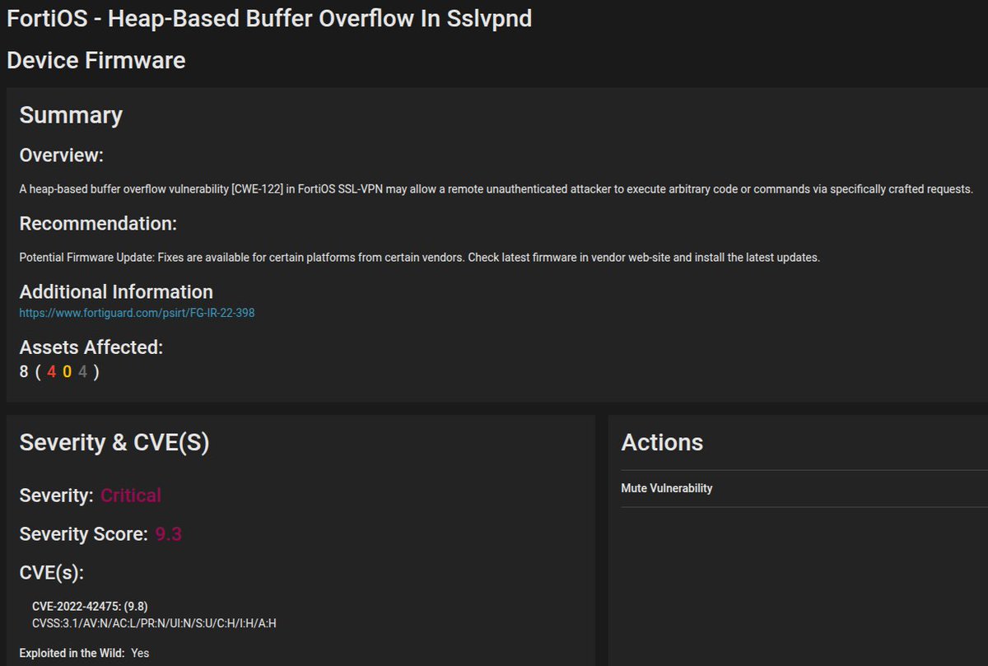Click the FortiOS Heap-Based Buffer Overflow title
The height and width of the screenshot is (666, 988).
(x=269, y=19)
